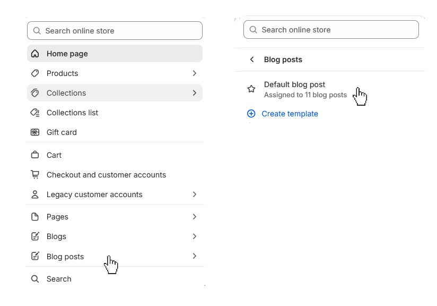Select the Gift card menu item
The width and height of the screenshot is (437, 306).
tap(115, 132)
